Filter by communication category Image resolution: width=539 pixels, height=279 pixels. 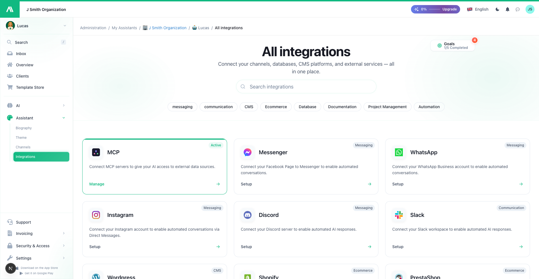point(218,107)
